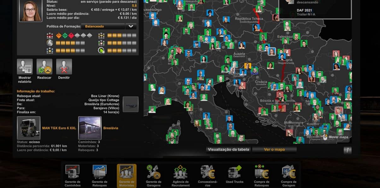This screenshot has height=188, width=380.
Task: Click the info button below the map
Action: (347, 150)
